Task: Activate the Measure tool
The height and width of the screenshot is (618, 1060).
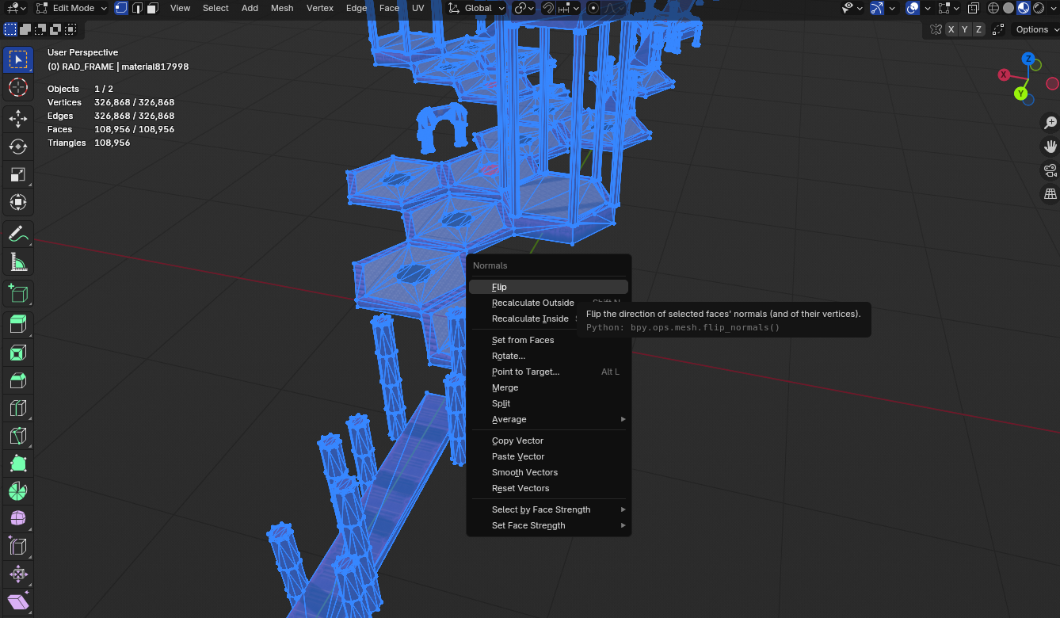Action: point(17,261)
